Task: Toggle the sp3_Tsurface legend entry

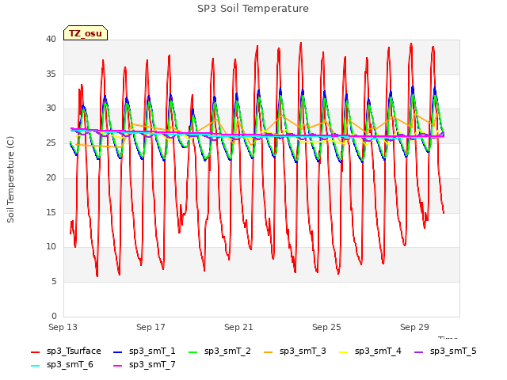Action: coord(66,351)
